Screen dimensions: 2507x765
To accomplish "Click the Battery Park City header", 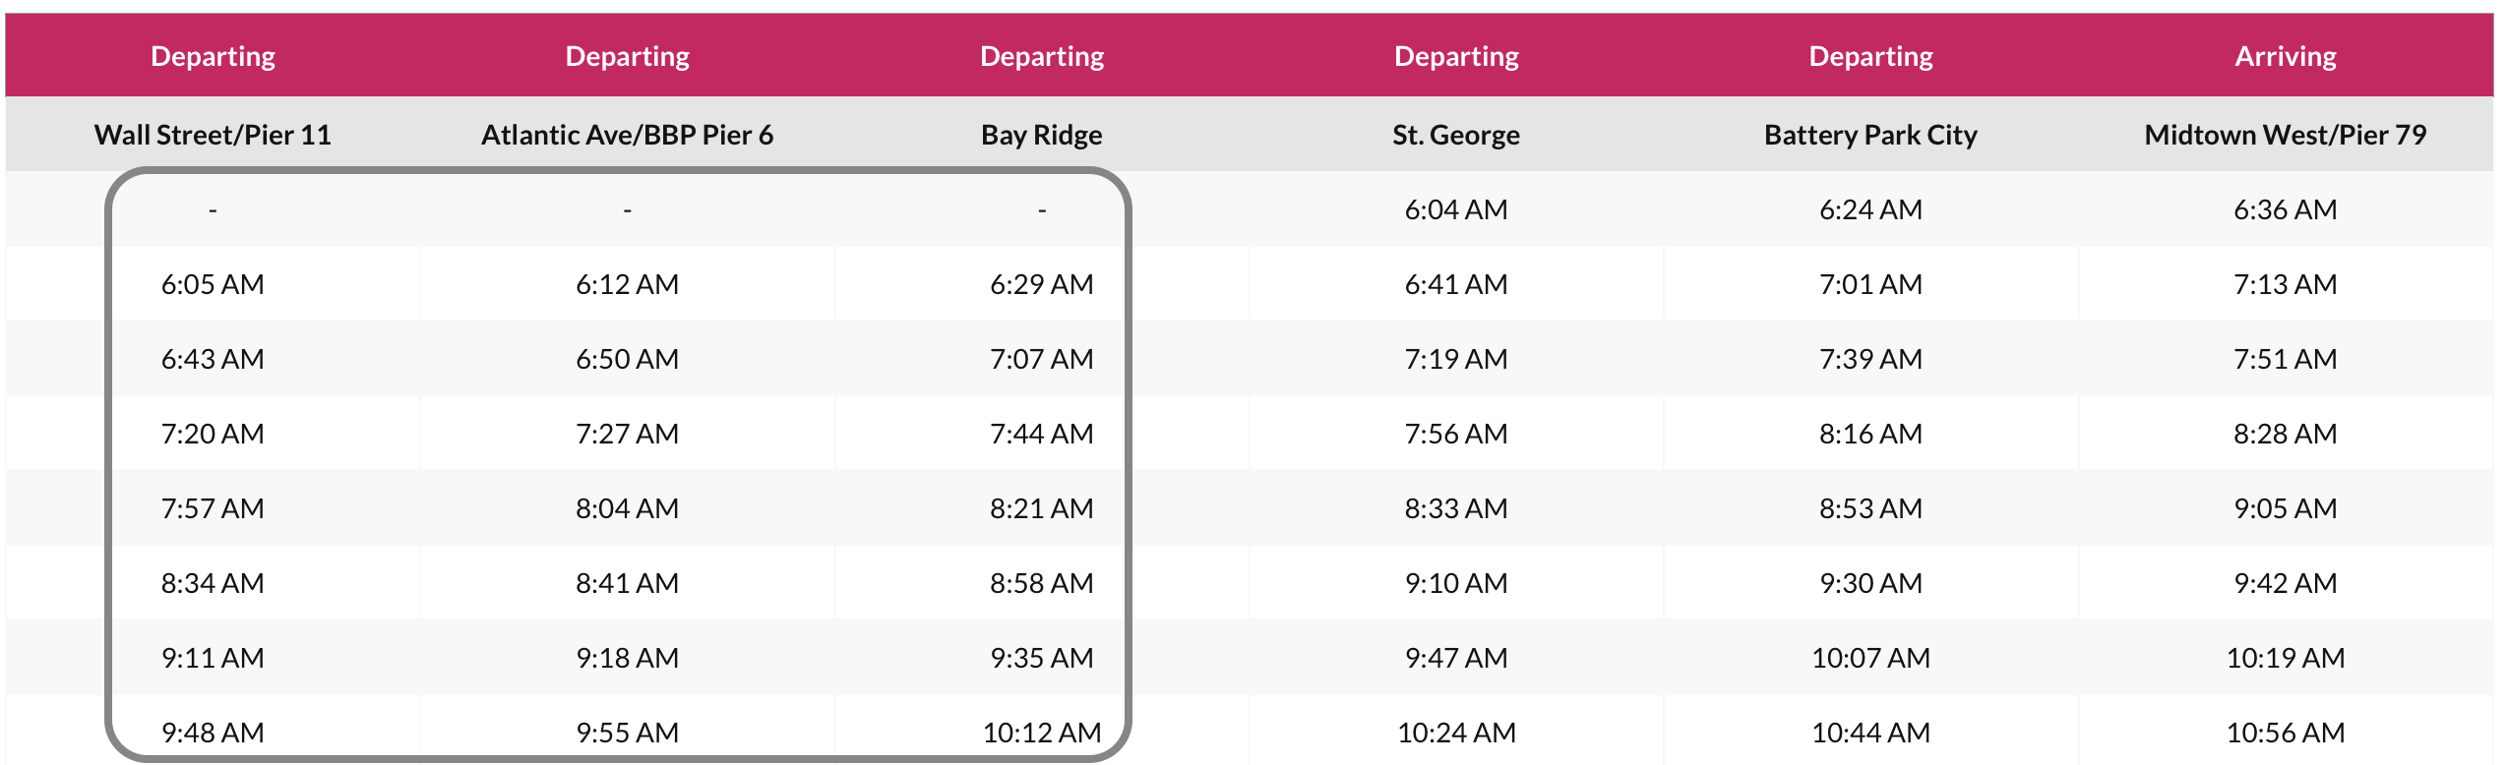I will tap(1870, 135).
